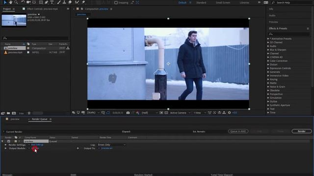The height and width of the screenshot is (176, 314).
Task: Open the Log Errors Only dropdown
Action: [x=111, y=145]
